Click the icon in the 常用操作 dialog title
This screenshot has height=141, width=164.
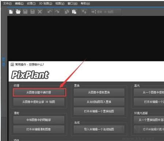12,64
